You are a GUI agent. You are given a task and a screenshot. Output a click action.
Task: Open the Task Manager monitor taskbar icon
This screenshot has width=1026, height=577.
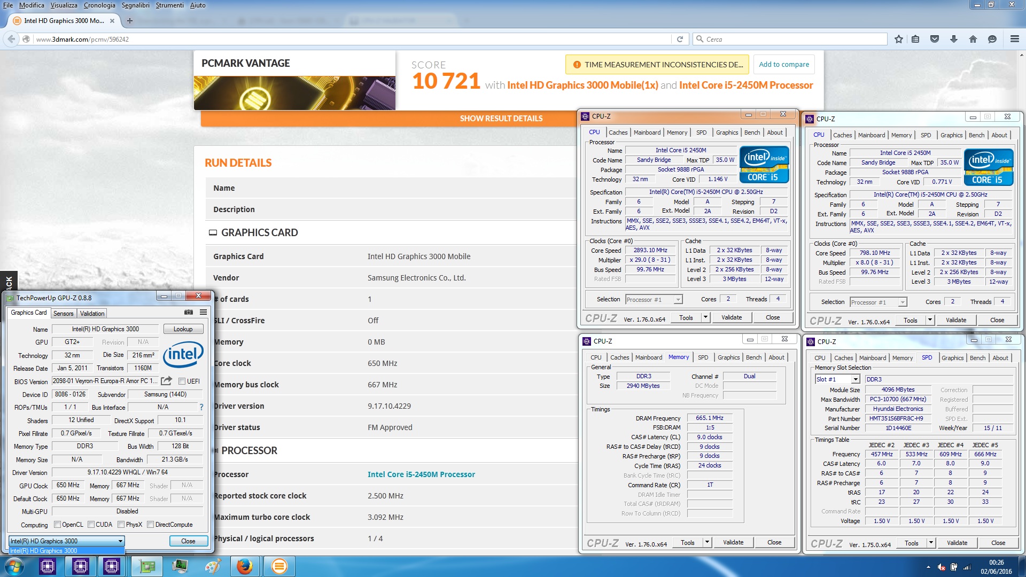pyautogui.click(x=180, y=566)
